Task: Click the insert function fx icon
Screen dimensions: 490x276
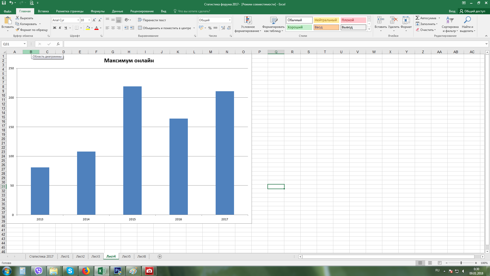Action: coord(58,44)
